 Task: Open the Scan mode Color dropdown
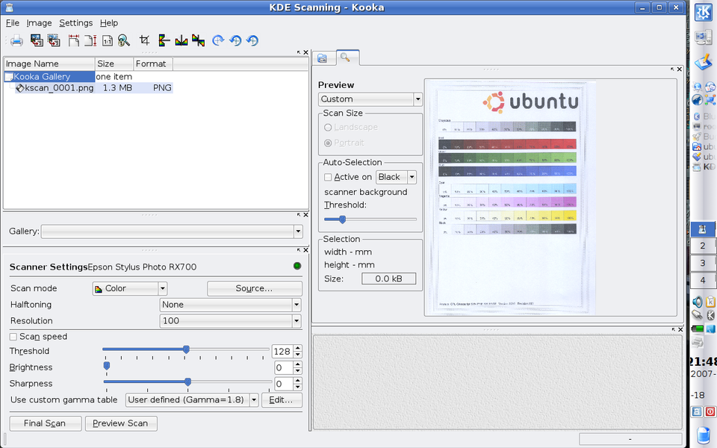130,288
